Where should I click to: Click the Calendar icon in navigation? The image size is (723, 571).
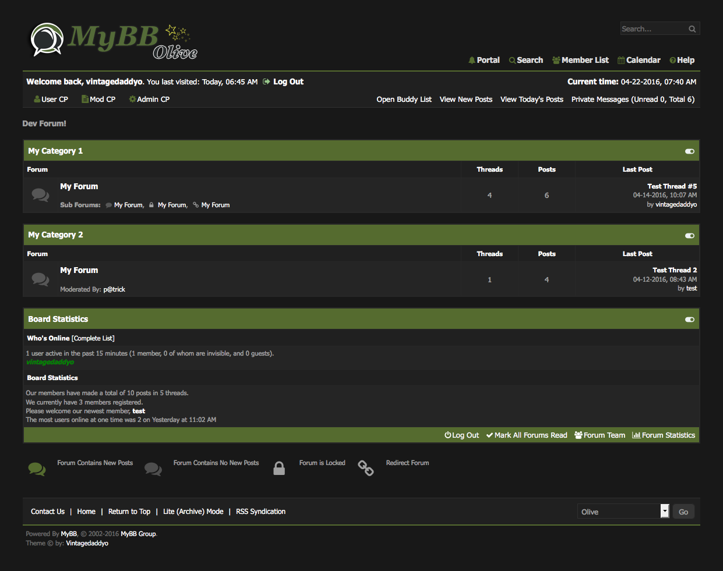tap(621, 61)
